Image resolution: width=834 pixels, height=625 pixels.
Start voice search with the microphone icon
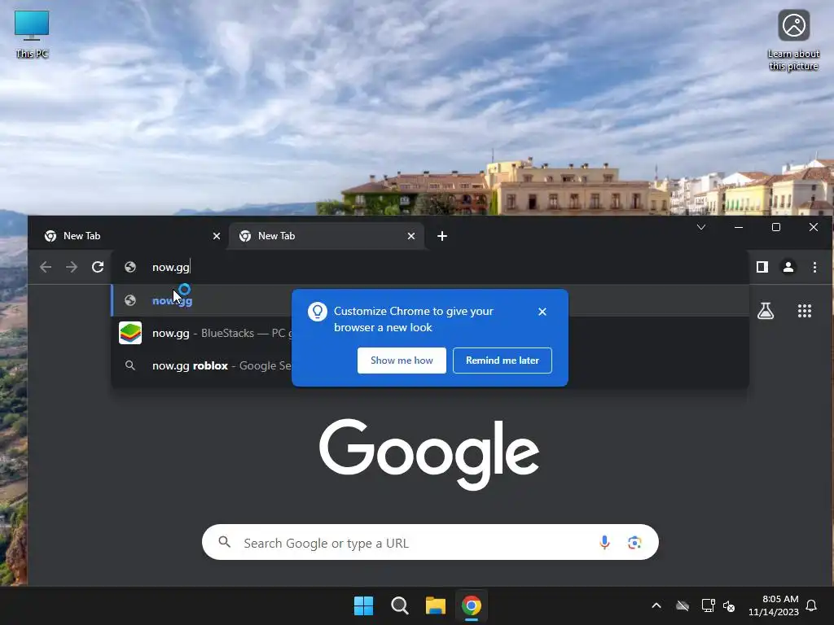point(604,542)
